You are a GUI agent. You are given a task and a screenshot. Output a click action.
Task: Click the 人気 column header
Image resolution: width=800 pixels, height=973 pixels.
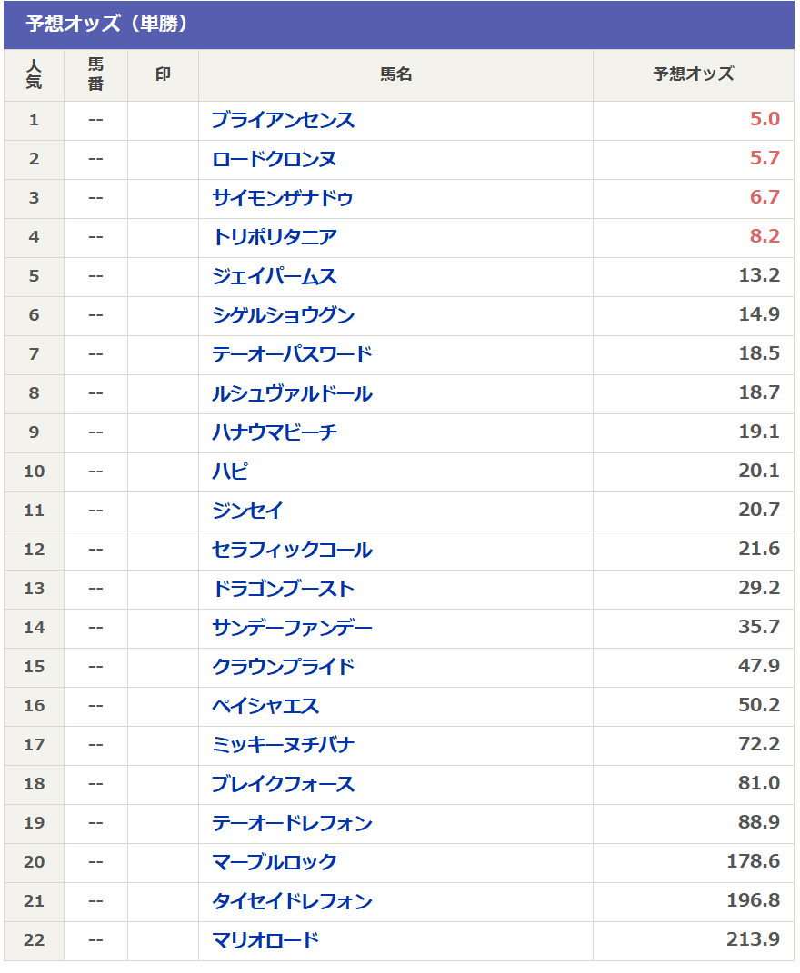pyautogui.click(x=34, y=74)
